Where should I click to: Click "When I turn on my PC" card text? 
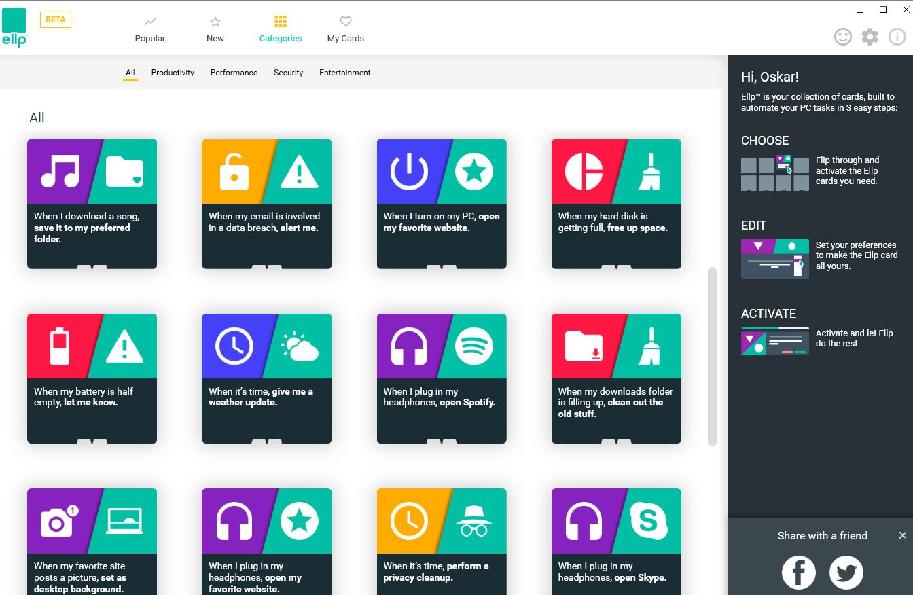click(442, 222)
